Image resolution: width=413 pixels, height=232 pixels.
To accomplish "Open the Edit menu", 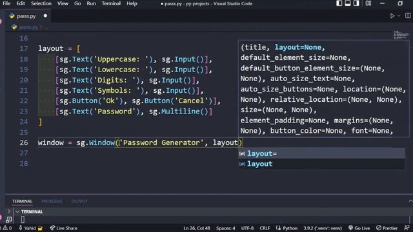I will pyautogui.click(x=21, y=4).
